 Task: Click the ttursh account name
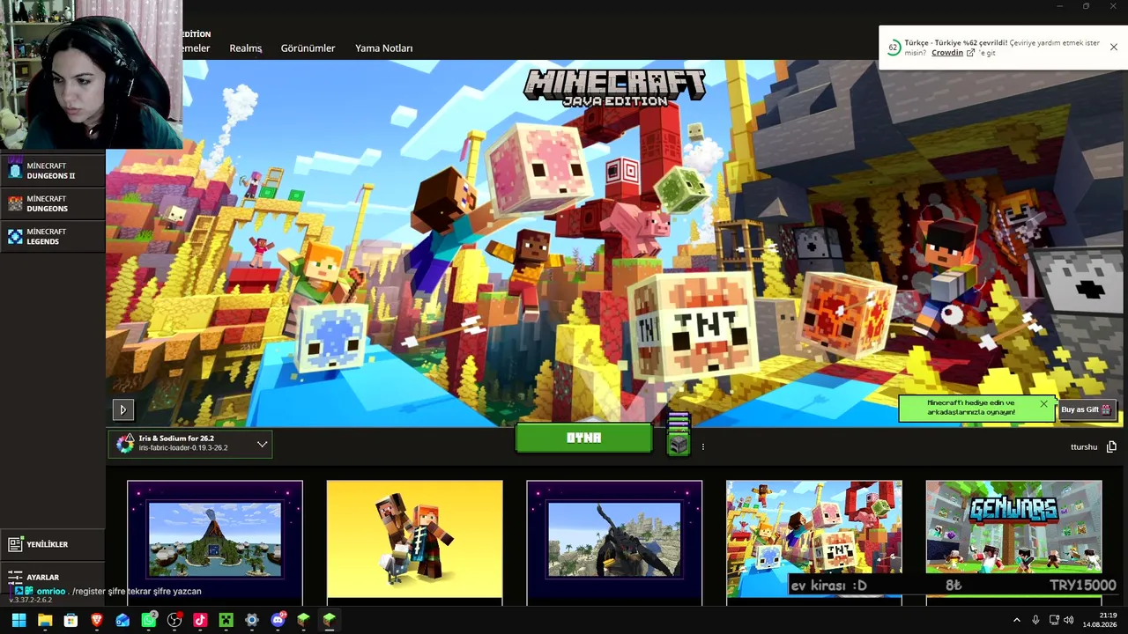click(x=1084, y=446)
